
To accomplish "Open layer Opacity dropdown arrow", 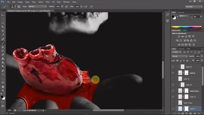I will click(202, 56).
